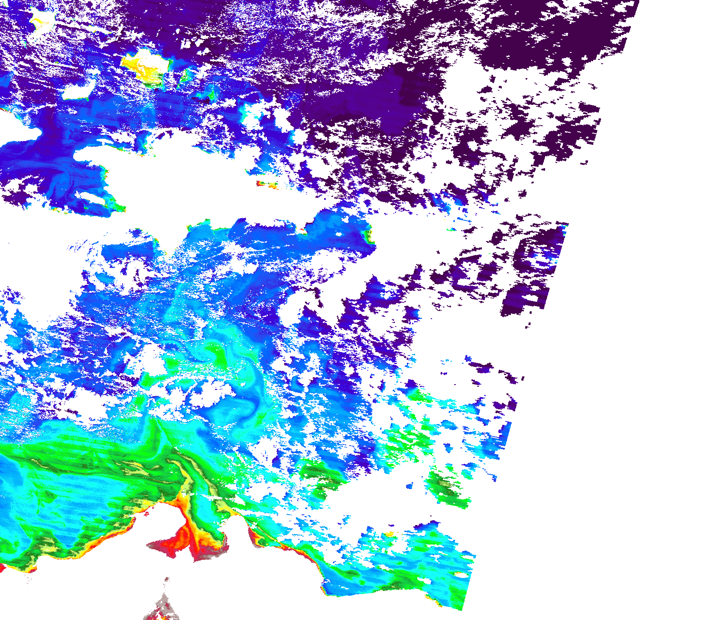The width and height of the screenshot is (715, 620).
Task: Click the small yellow speck in the top-left corner
Action: click(41, 20)
